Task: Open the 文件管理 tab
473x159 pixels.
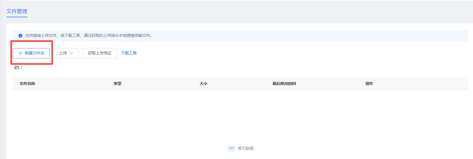Action: click(17, 12)
